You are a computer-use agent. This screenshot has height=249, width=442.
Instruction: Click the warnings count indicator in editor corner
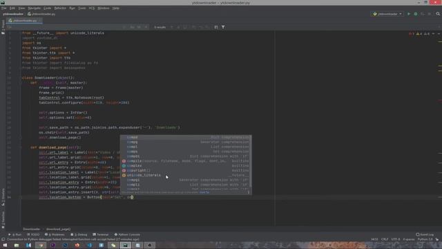coord(419,34)
